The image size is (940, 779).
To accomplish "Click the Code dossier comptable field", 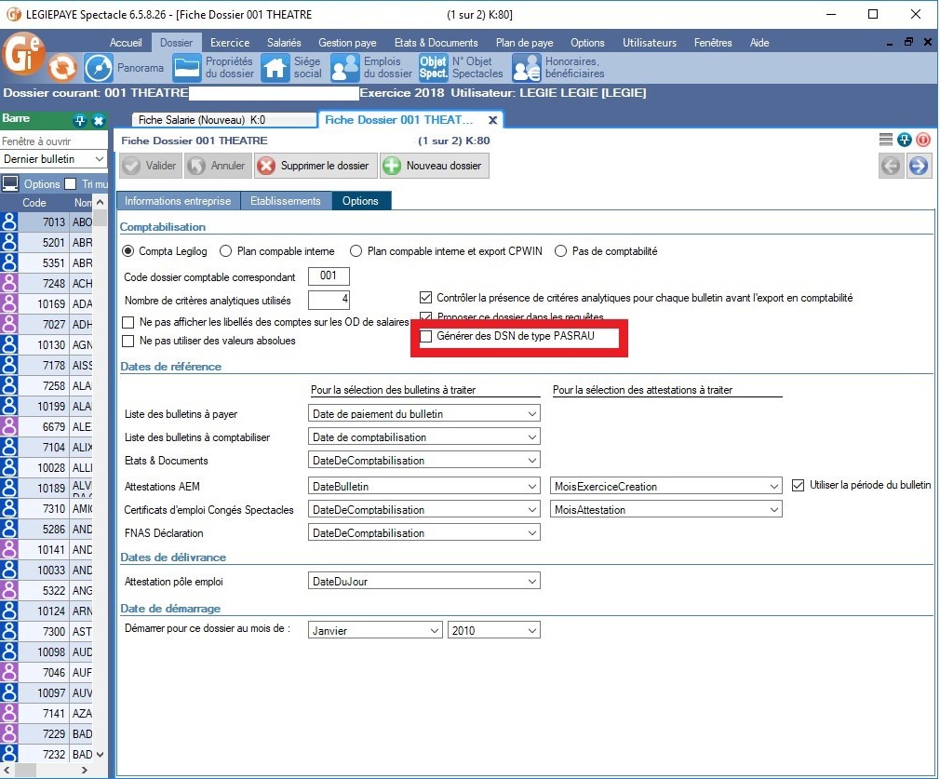I will point(329,276).
